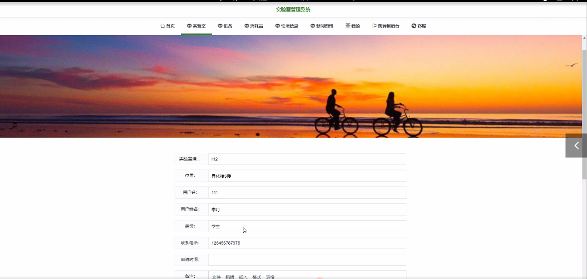Go to 首页 home page

point(167,26)
